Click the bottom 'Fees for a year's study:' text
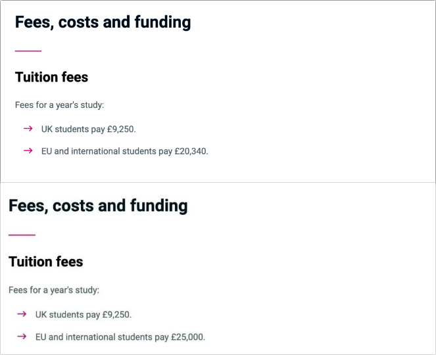The width and height of the screenshot is (436, 355). pyautogui.click(x=54, y=290)
